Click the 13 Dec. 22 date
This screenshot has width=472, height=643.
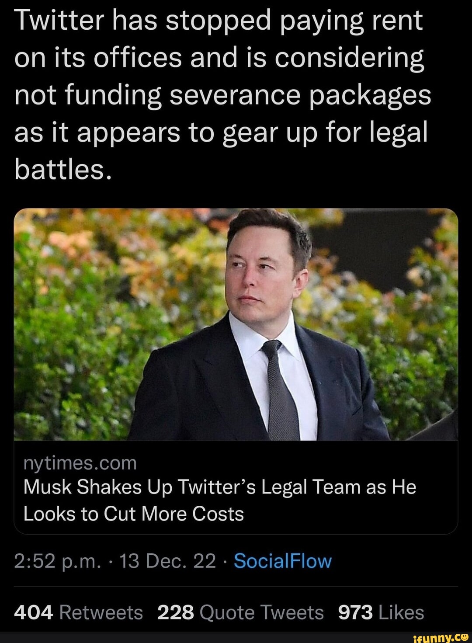[x=168, y=561]
